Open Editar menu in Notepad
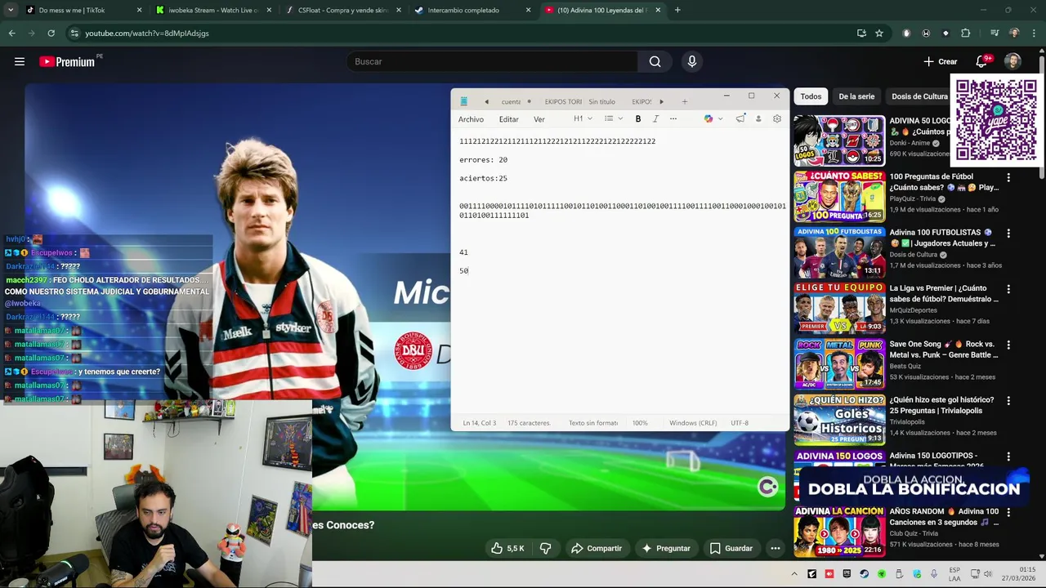Image resolution: width=1046 pixels, height=588 pixels. [509, 119]
